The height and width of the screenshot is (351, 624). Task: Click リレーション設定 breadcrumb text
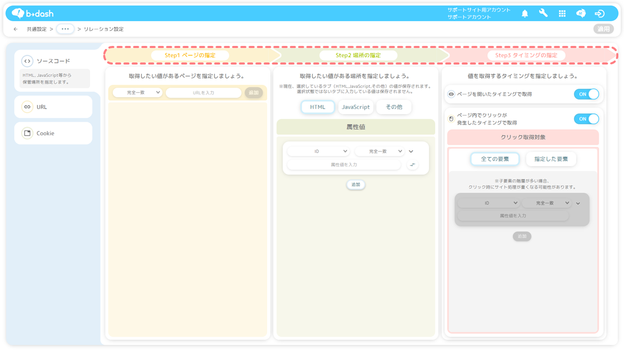[x=104, y=29]
